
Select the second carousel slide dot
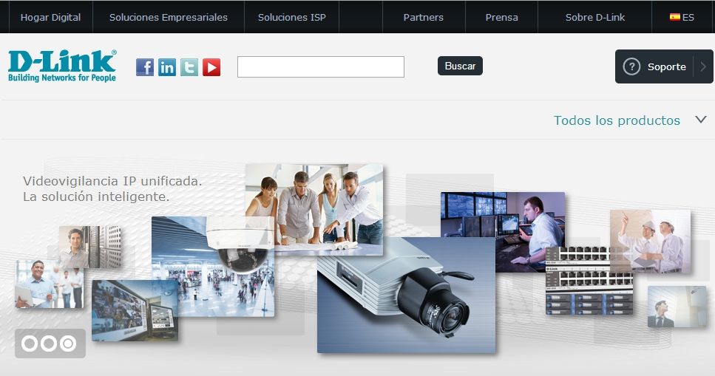click(49, 343)
